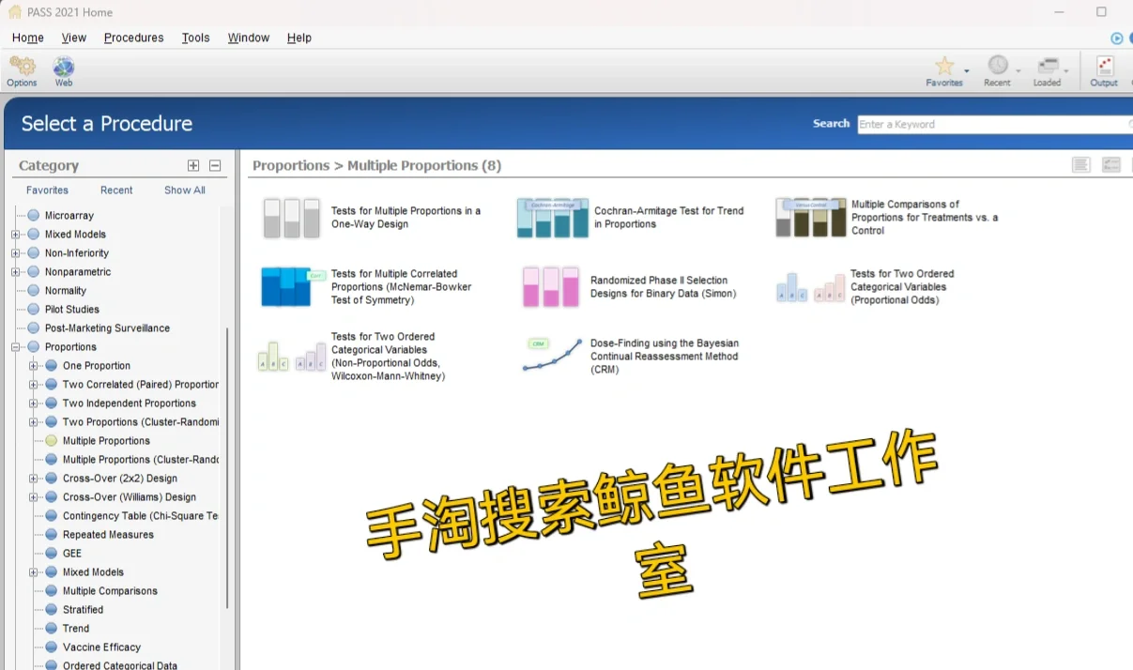Select the Stratified category bullet
Image resolution: width=1133 pixels, height=670 pixels.
[x=52, y=609]
